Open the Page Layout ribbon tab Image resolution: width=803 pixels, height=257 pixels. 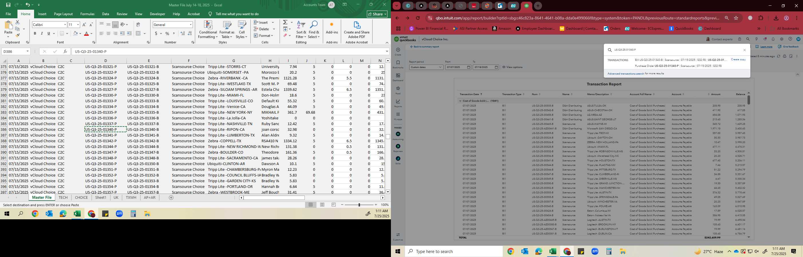[63, 14]
